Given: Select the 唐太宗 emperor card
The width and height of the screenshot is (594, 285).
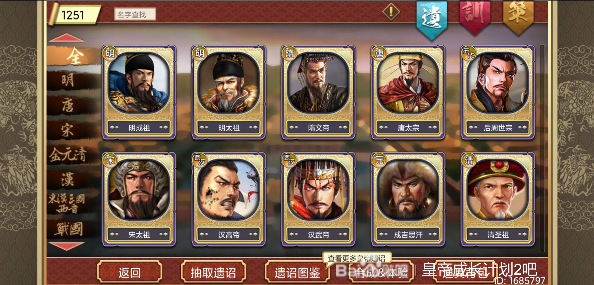Looking at the screenshot, I should [x=408, y=92].
